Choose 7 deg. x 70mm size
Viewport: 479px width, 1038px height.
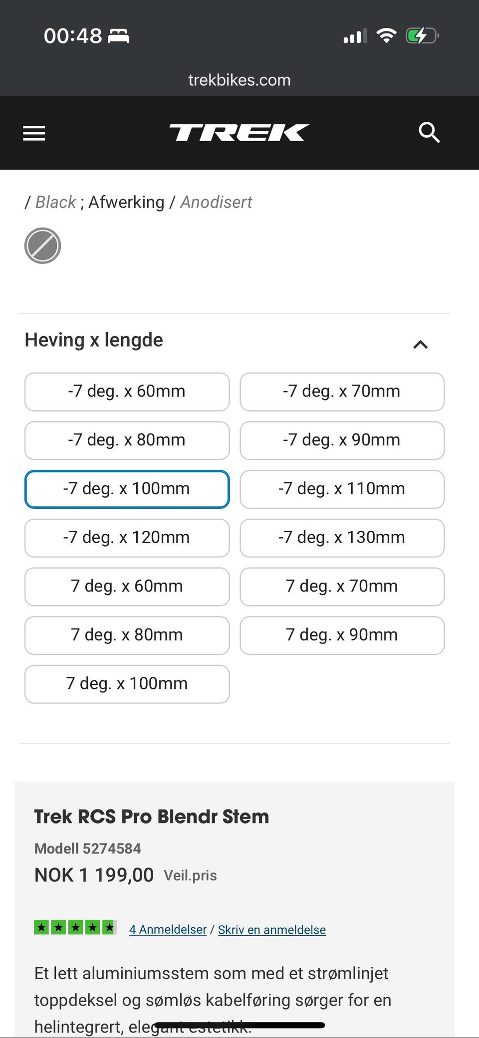[342, 587]
